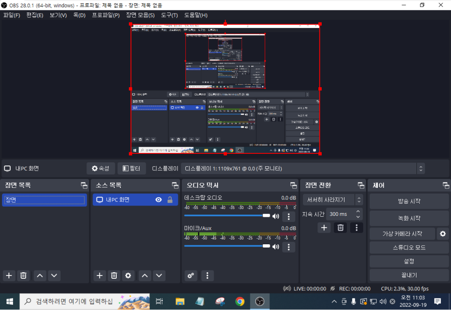This screenshot has height=310, width=451.
Task: Open virtual camera settings via the gear icon
Action: 443,234
